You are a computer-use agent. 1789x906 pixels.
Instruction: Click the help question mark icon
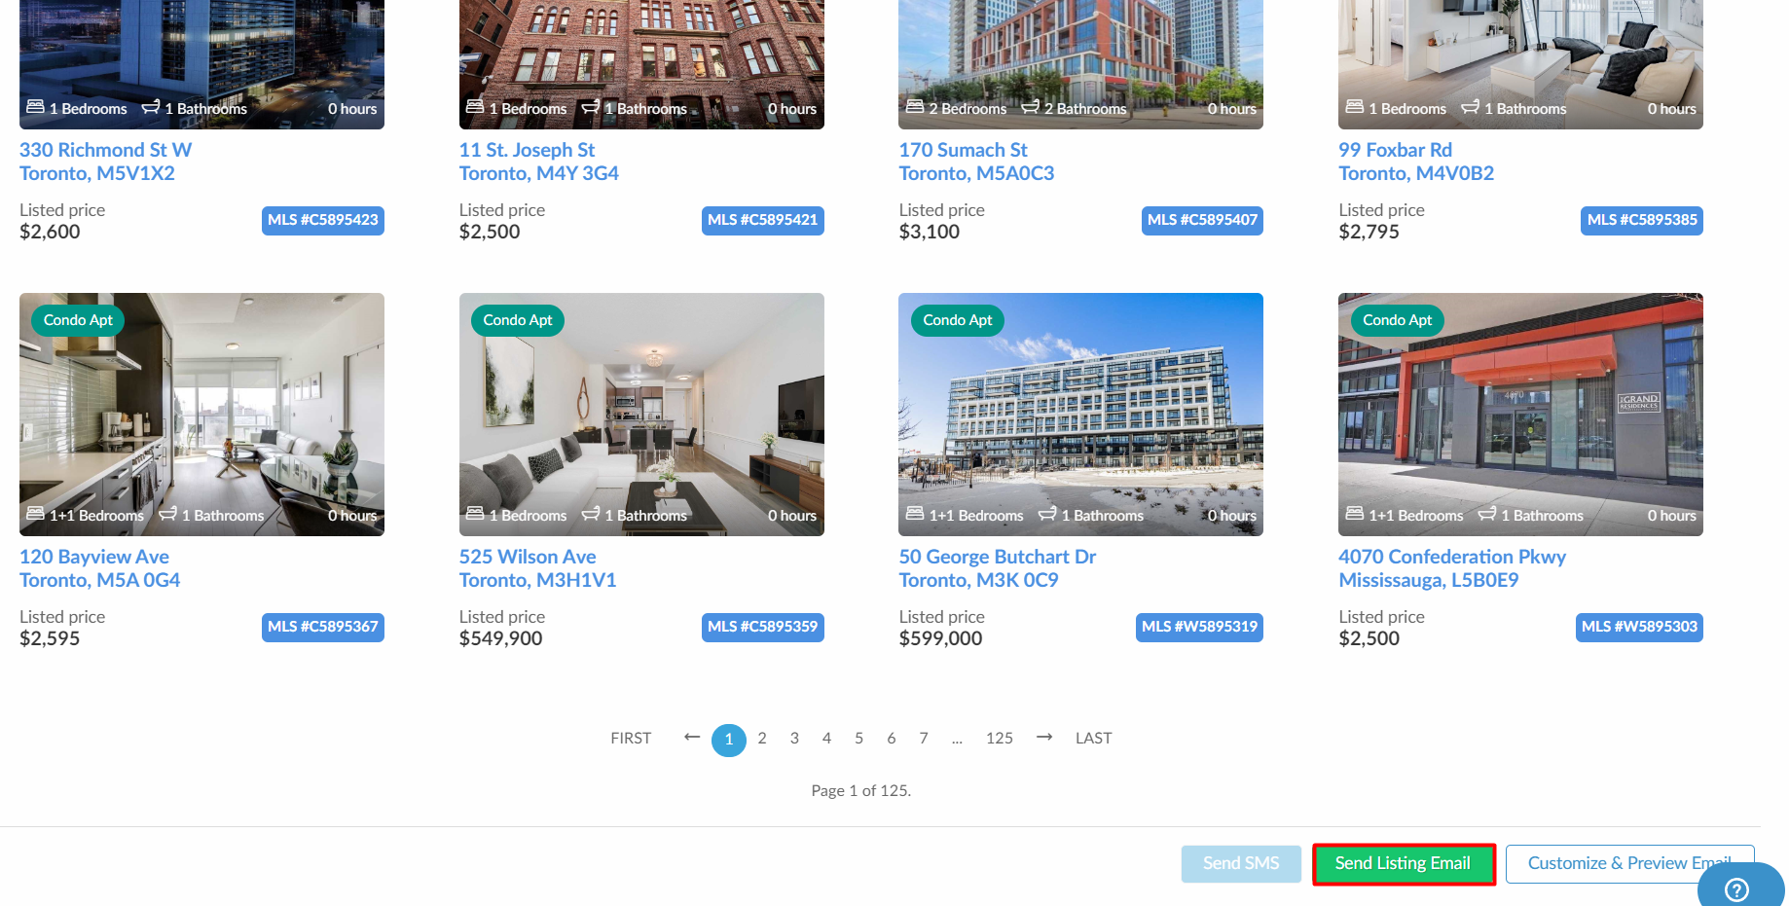coord(1736,889)
